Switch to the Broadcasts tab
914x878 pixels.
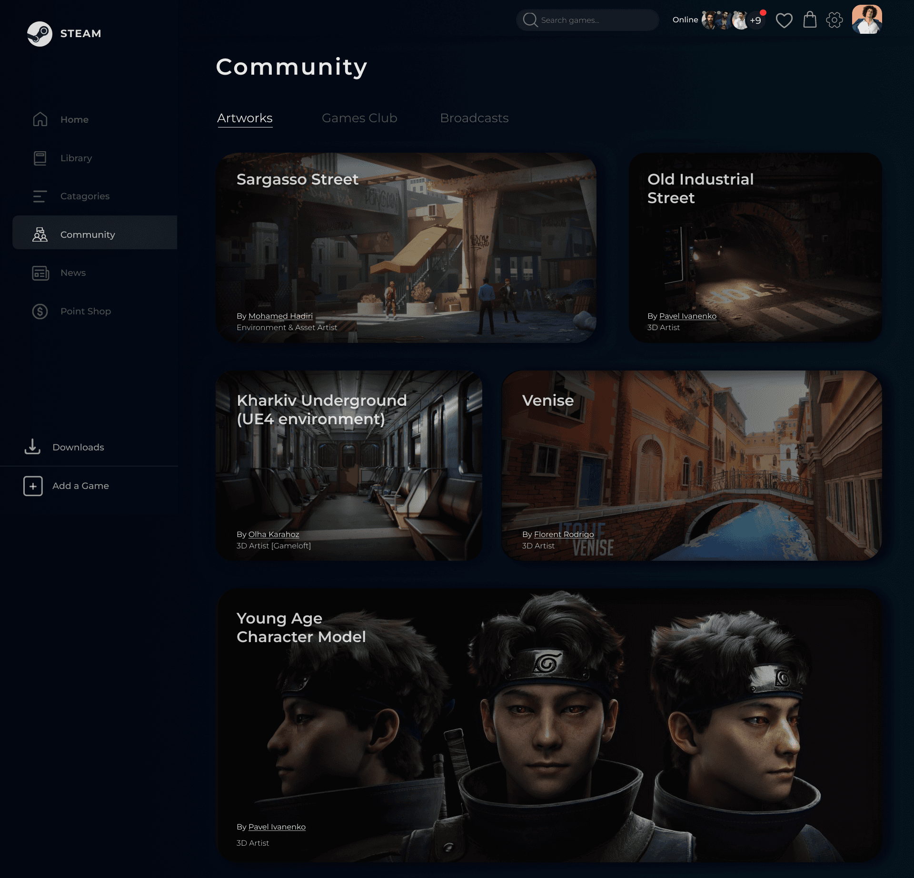pyautogui.click(x=474, y=118)
